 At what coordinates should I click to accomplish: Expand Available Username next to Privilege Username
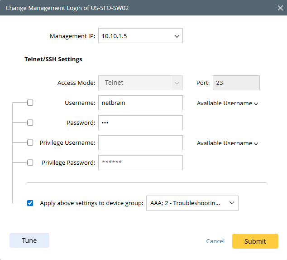point(227,143)
